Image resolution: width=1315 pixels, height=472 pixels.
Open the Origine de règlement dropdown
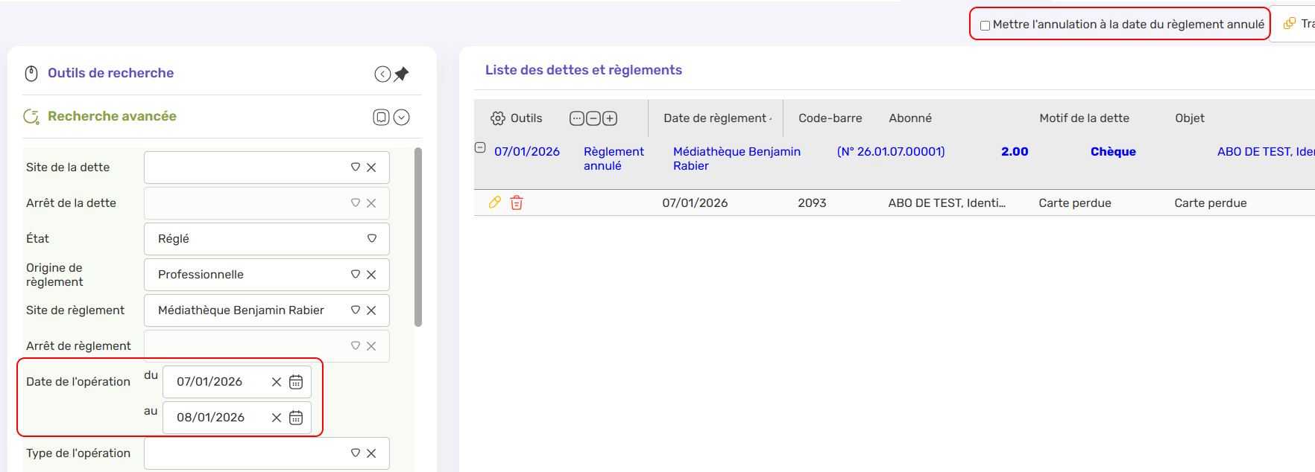coord(356,275)
